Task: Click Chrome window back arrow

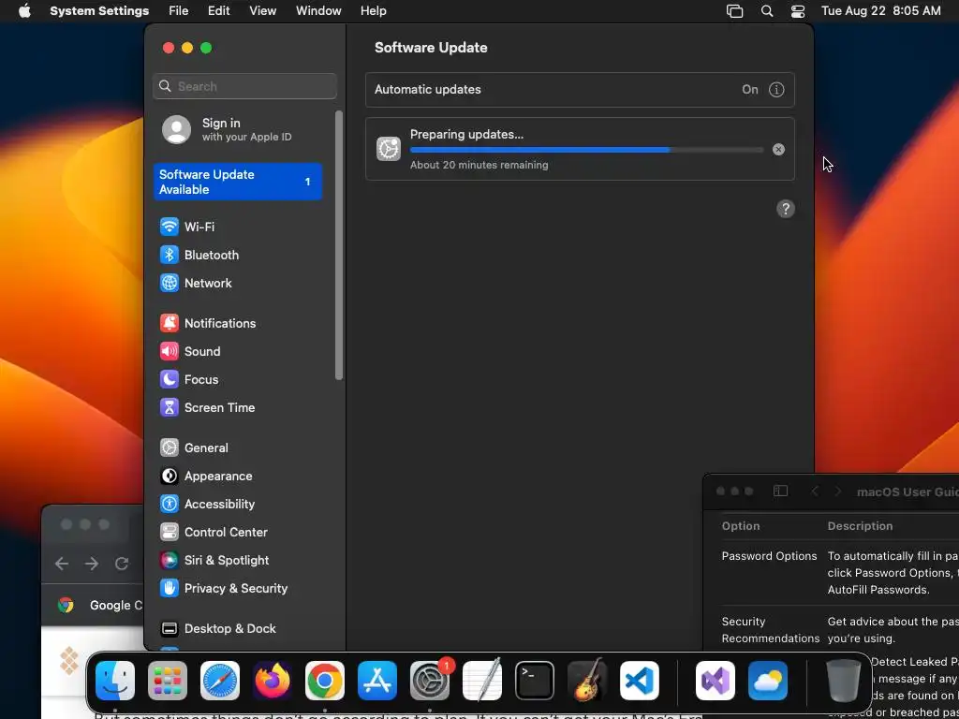Action: (61, 564)
